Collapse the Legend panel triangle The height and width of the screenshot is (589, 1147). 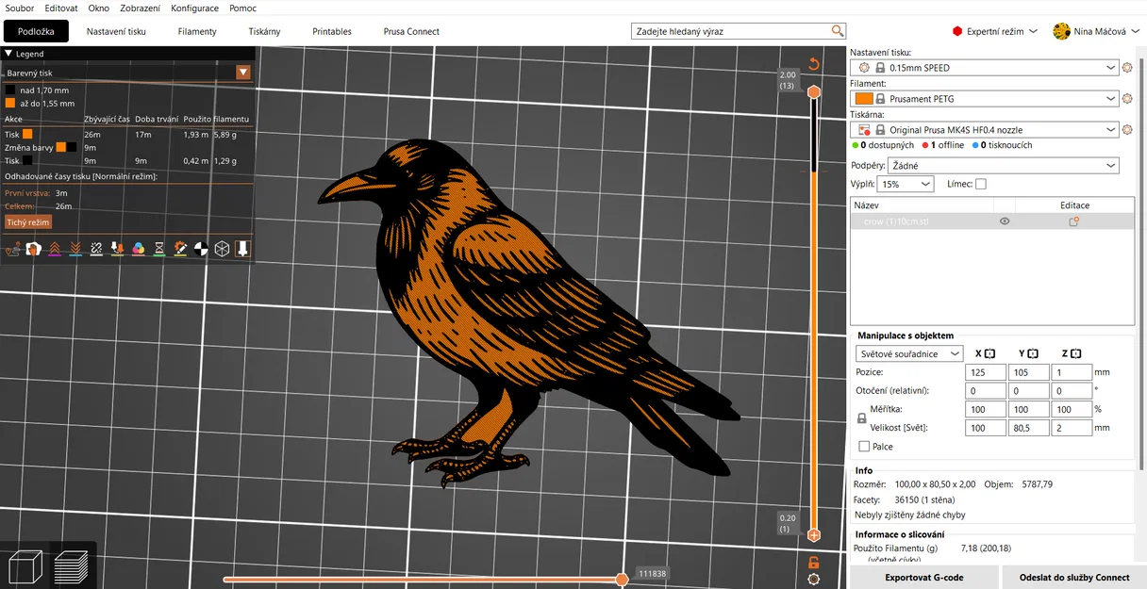point(8,54)
